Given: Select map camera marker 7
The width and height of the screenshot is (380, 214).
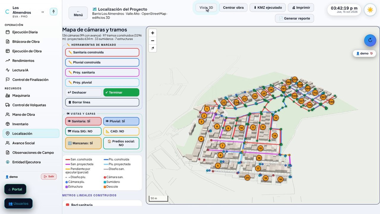Looking at the screenshot, I should pos(222,146).
